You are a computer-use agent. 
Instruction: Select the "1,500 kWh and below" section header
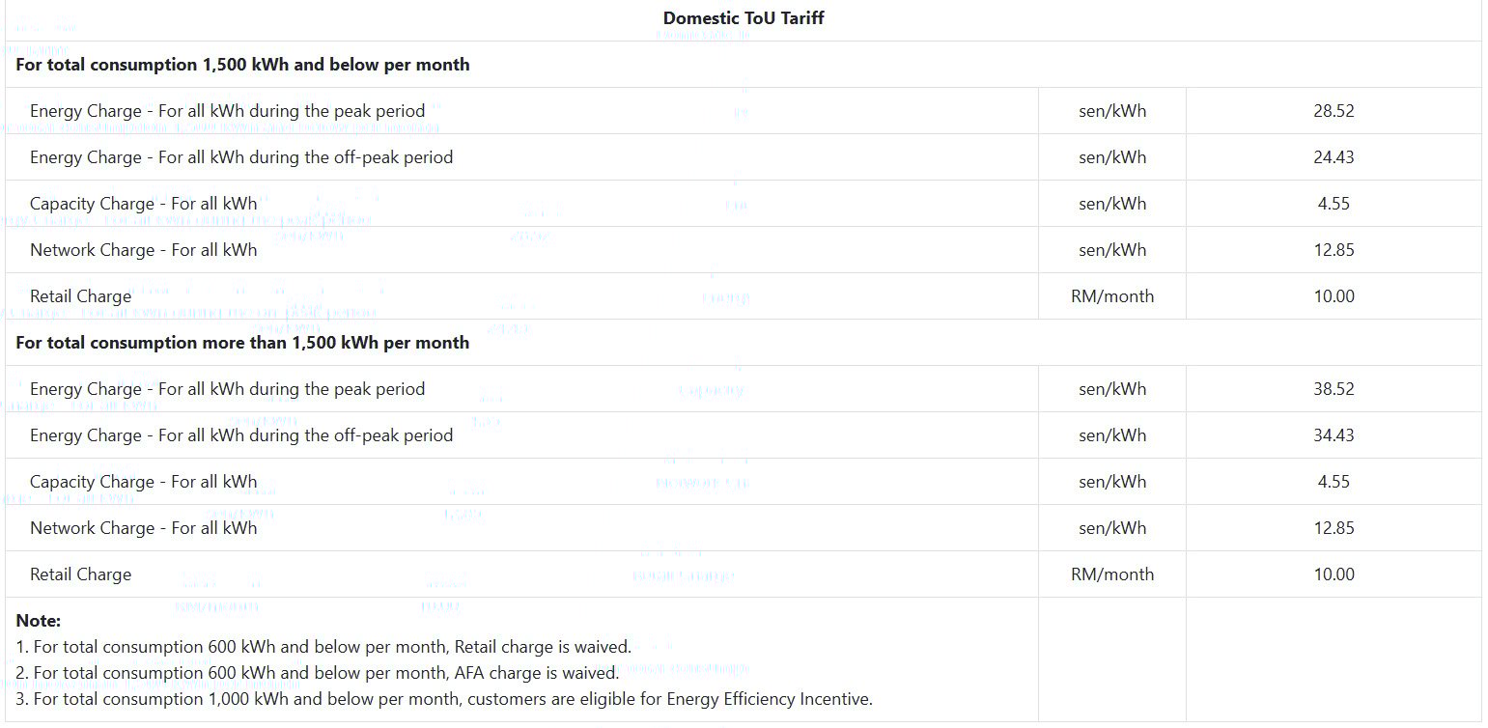point(242,65)
